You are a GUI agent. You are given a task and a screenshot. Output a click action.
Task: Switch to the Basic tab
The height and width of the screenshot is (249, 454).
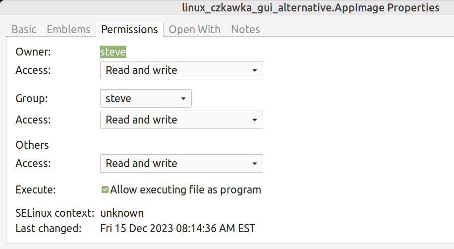coord(24,29)
